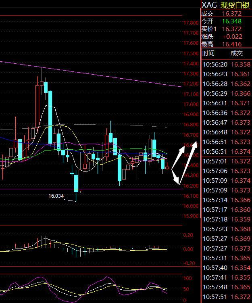Click the 今开 opening price 16.348
The height and width of the screenshot is (303, 252).
[x=232, y=21]
